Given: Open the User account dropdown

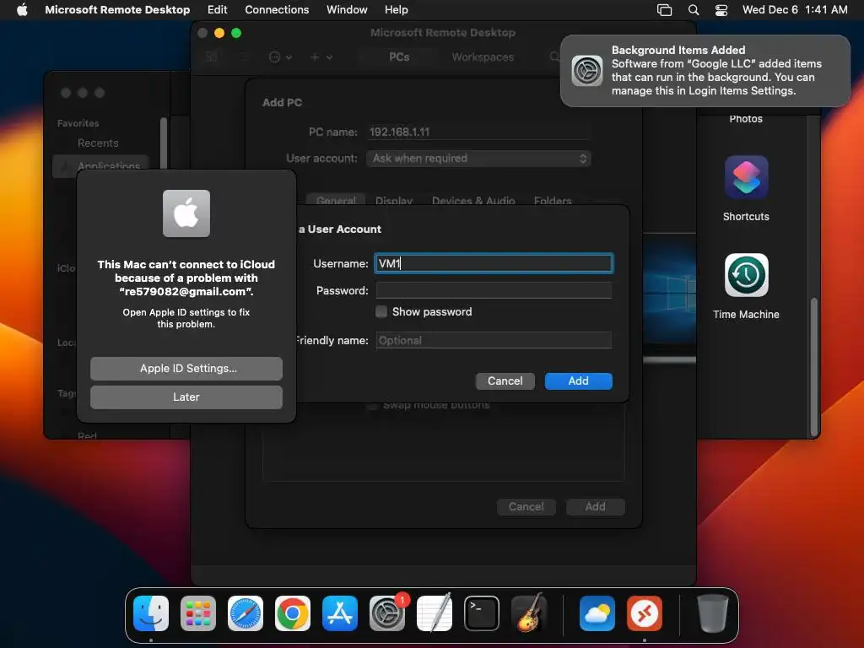Looking at the screenshot, I should click(x=478, y=159).
